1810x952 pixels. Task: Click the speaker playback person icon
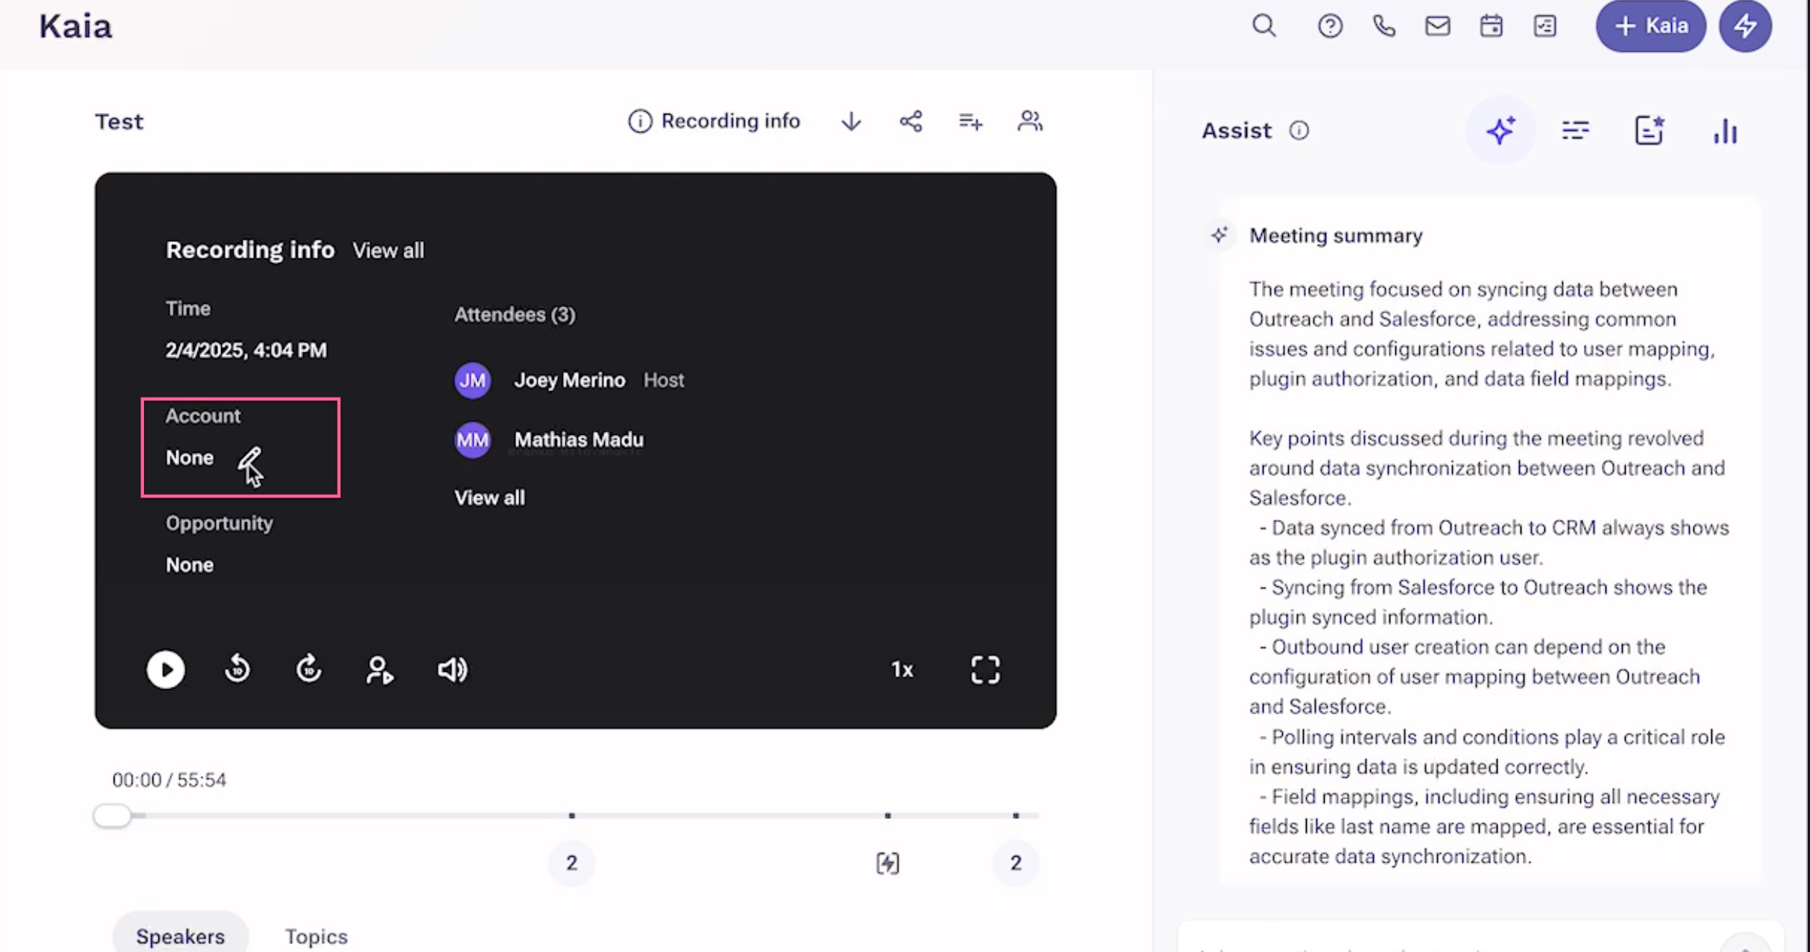(379, 670)
